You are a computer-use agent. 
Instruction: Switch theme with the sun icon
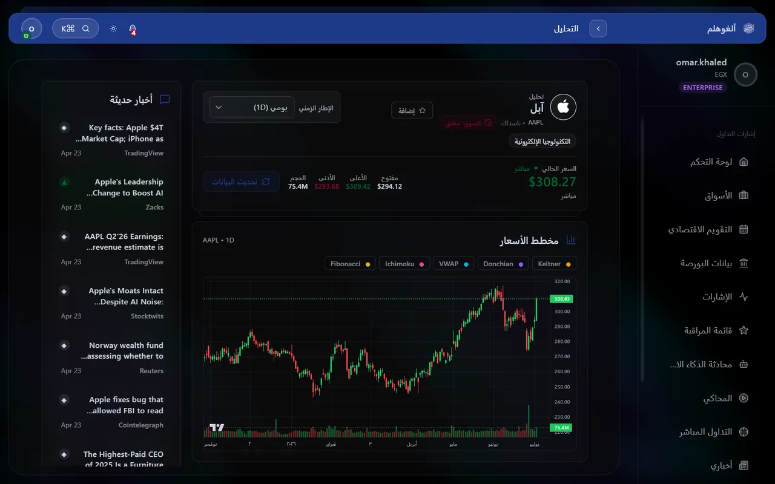tap(113, 28)
